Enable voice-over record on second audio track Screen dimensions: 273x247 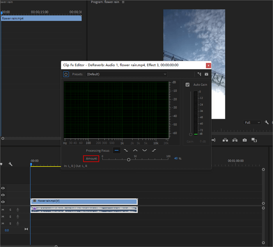pos(18,217)
